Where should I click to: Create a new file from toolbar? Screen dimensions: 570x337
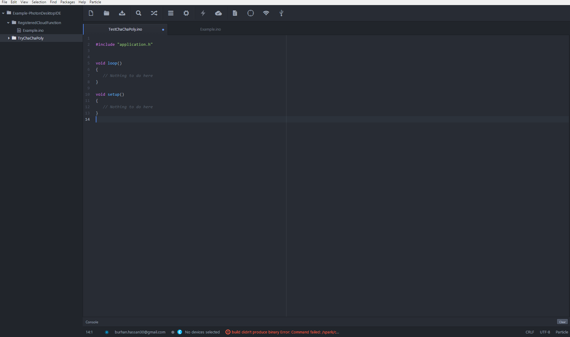pos(91,13)
